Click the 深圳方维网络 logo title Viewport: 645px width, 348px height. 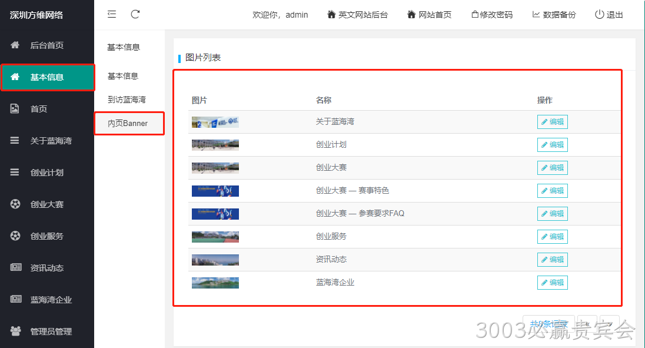pos(36,15)
